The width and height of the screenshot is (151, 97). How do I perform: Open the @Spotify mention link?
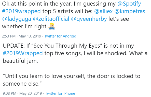(x=129, y=4)
